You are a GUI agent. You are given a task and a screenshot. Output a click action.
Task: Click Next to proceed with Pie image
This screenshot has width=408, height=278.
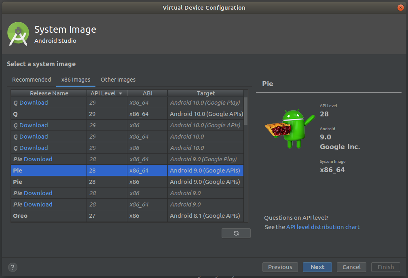317,267
